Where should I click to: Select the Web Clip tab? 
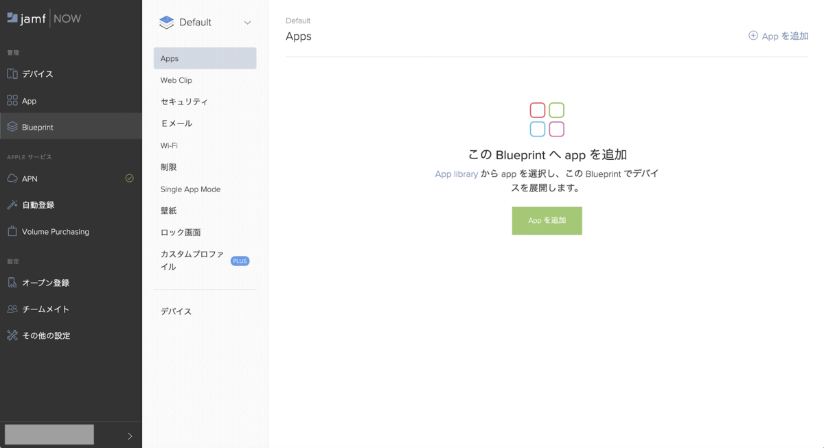(205, 80)
